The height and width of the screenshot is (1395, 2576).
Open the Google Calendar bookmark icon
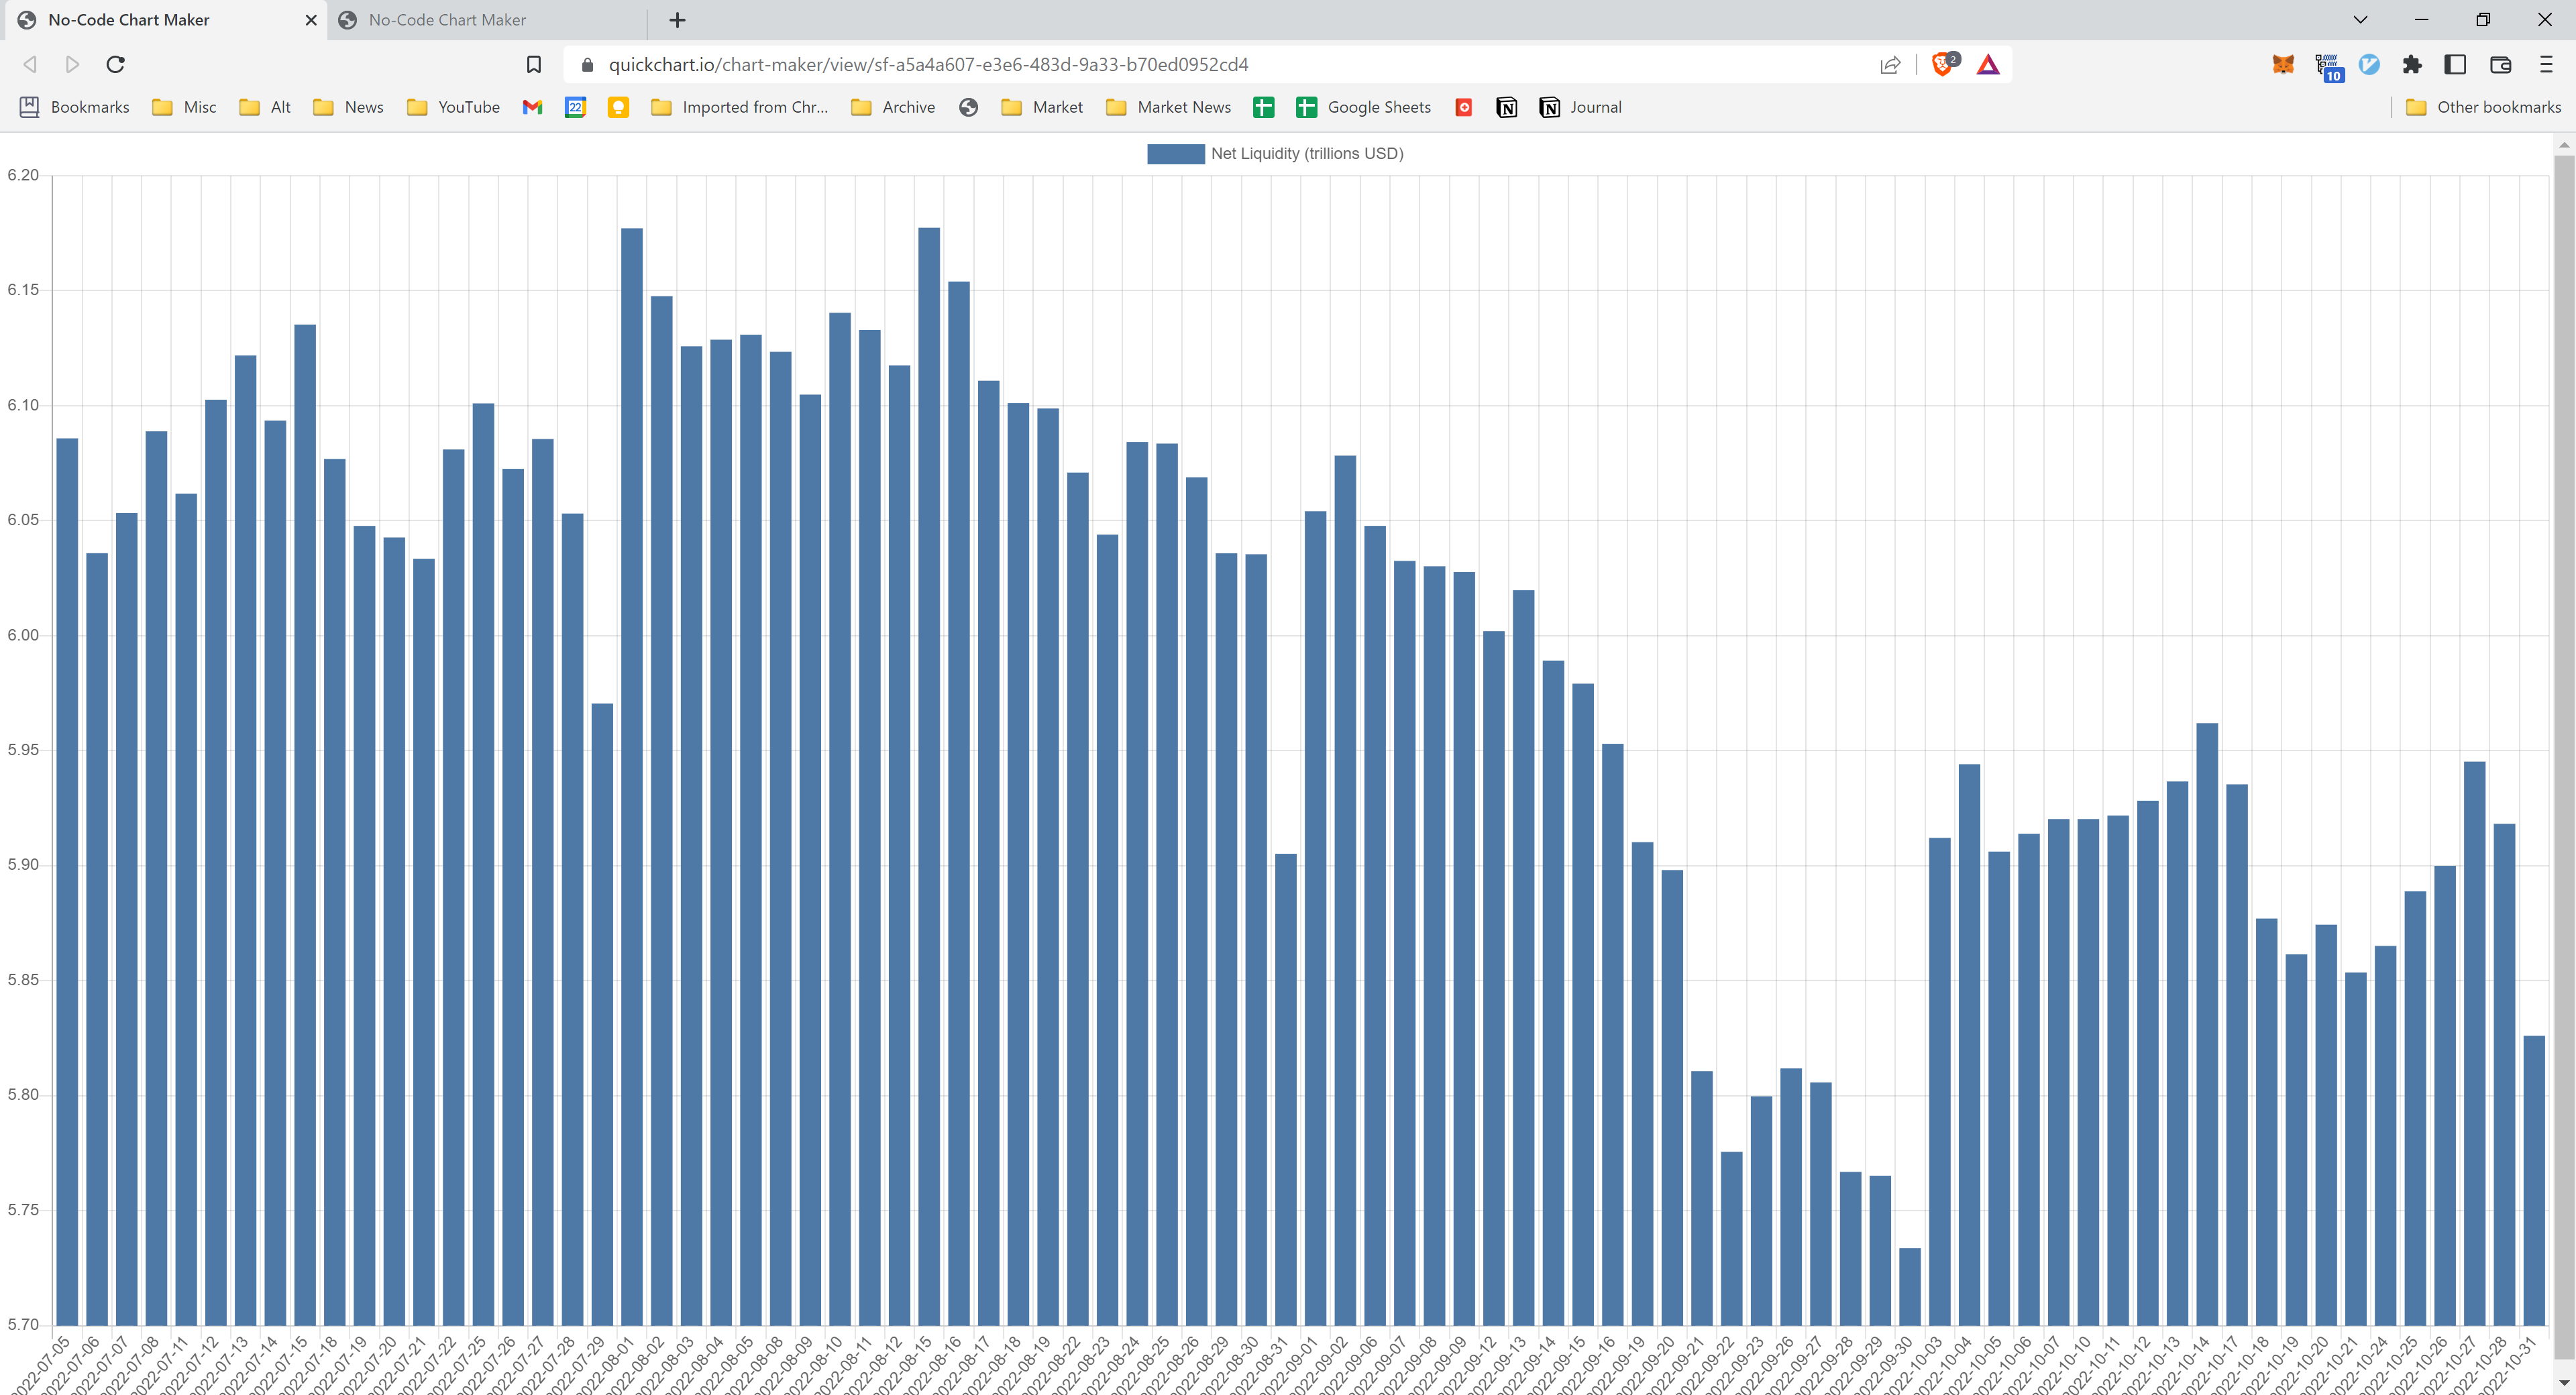(575, 107)
